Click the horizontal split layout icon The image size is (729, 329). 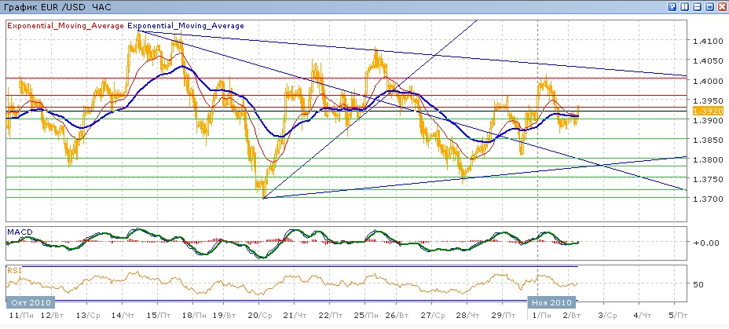[696, 6]
